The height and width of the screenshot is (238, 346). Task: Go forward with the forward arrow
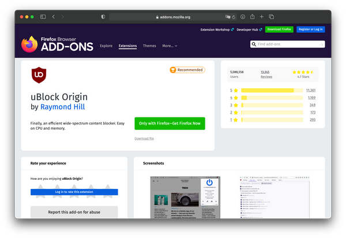click(x=63, y=17)
